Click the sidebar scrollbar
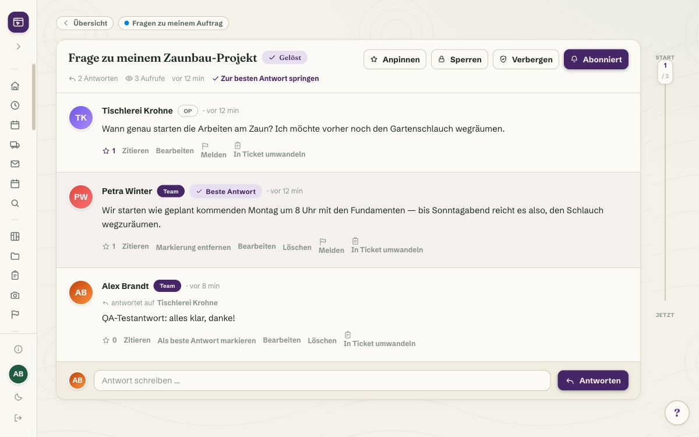 click(x=34, y=97)
